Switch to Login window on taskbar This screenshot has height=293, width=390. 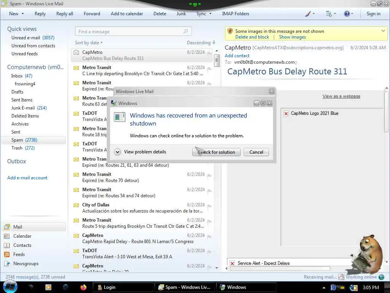pos(123,287)
